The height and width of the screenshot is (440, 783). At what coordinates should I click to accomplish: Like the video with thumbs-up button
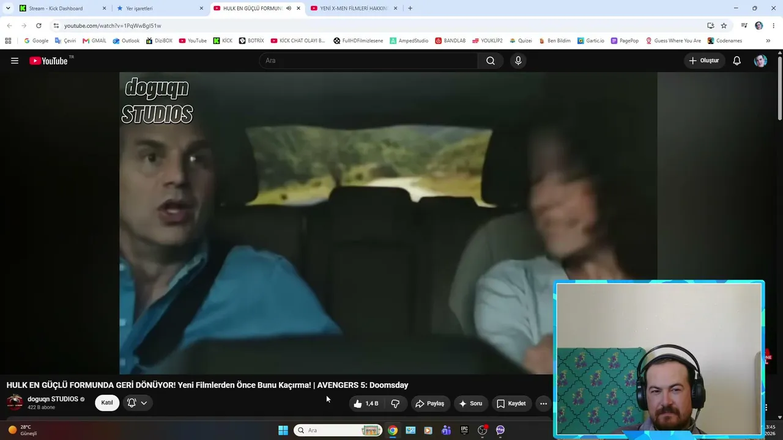click(367, 403)
